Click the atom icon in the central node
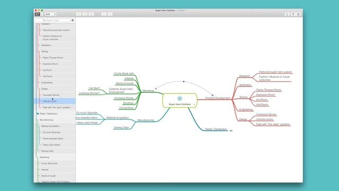This screenshot has width=339, height=191. tap(180, 99)
